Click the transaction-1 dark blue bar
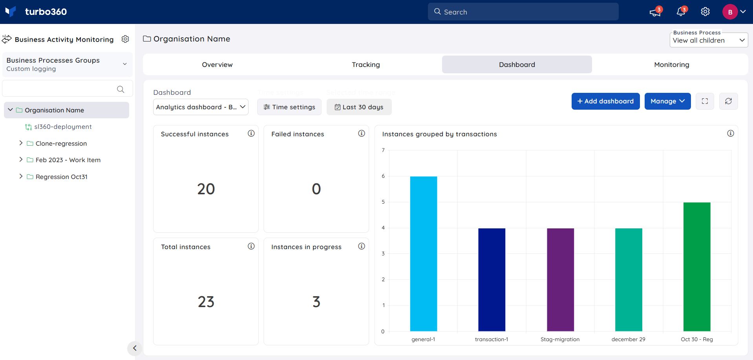 coord(492,280)
